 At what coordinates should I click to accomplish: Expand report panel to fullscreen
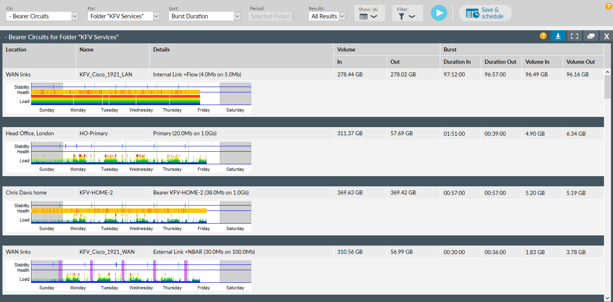pyautogui.click(x=574, y=36)
